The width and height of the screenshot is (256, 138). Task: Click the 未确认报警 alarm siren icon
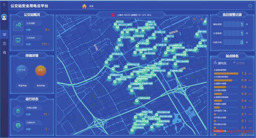coord(18,111)
